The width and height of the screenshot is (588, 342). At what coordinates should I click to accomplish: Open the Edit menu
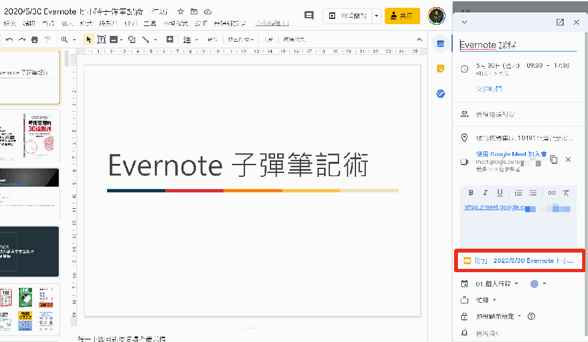(x=29, y=23)
